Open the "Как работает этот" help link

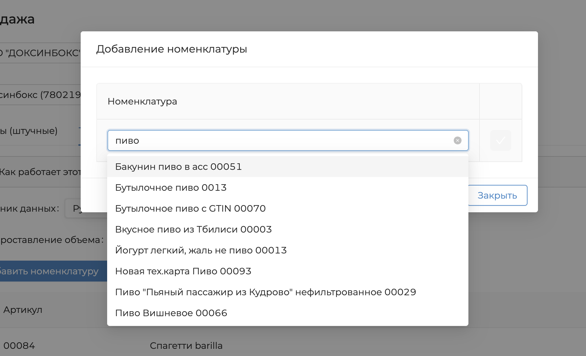click(40, 172)
